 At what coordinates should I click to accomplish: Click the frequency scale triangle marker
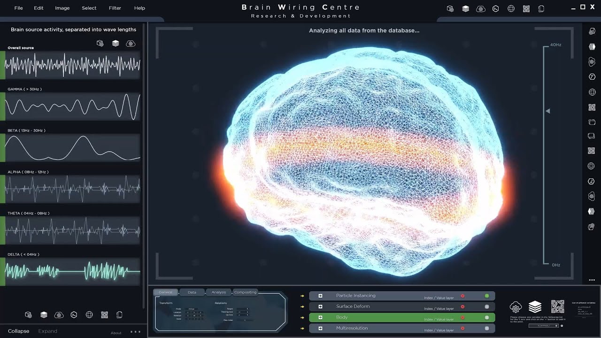(547, 111)
